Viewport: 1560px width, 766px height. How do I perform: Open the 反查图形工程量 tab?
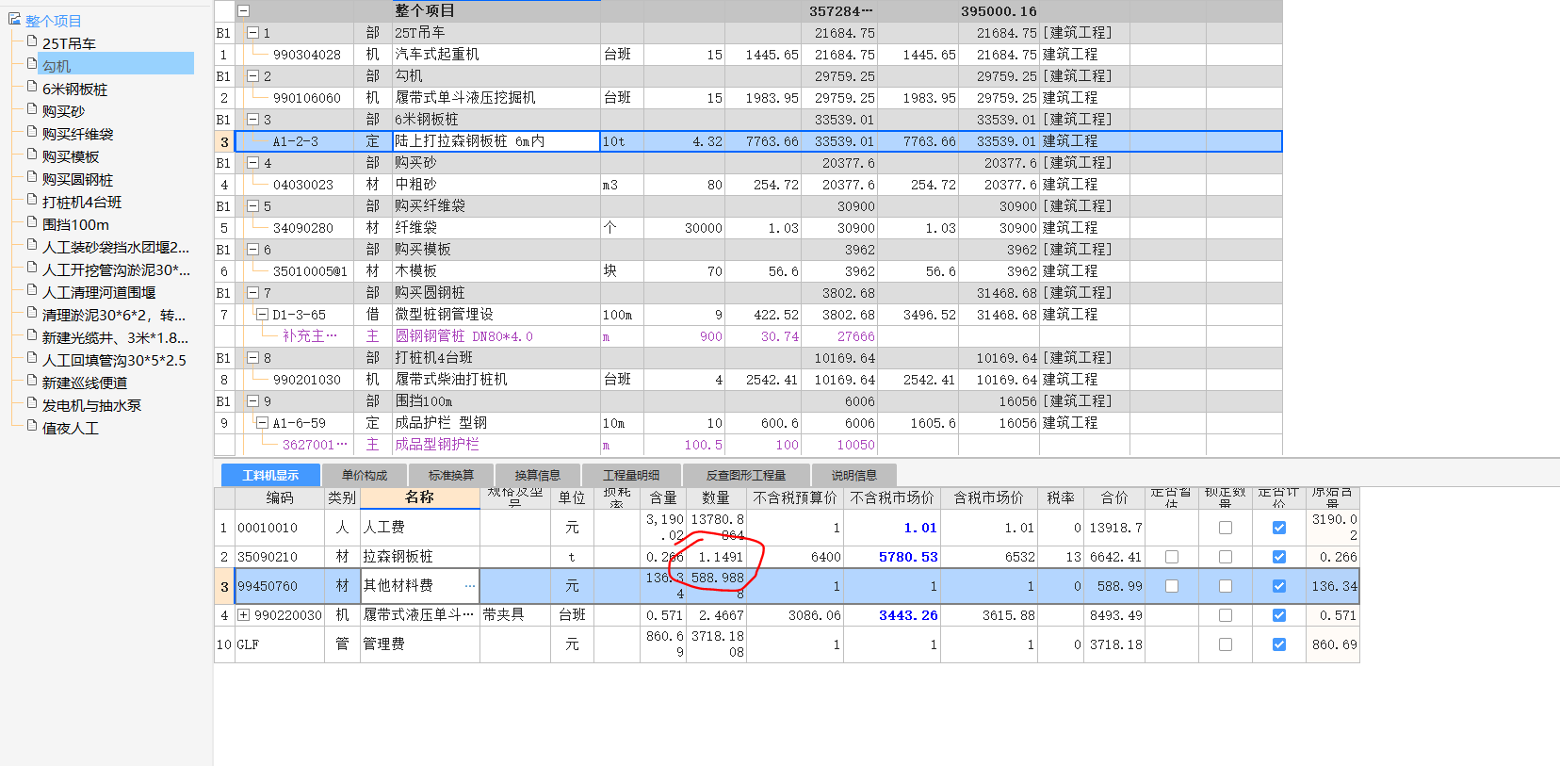tap(746, 476)
